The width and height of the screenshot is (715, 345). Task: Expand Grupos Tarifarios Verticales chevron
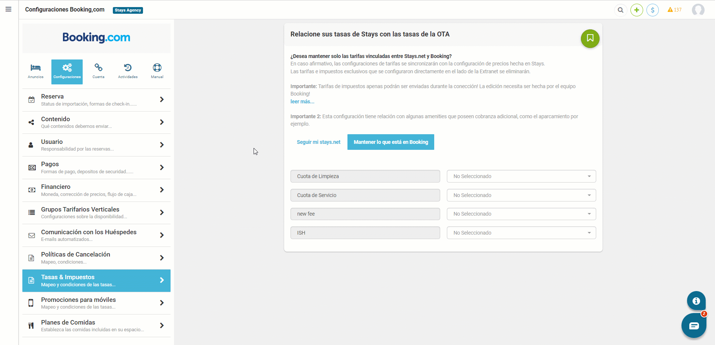(162, 213)
